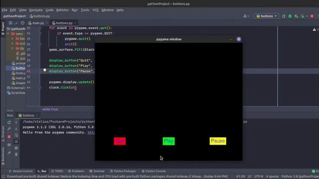Open the Version Control tool window

click(x=20, y=171)
